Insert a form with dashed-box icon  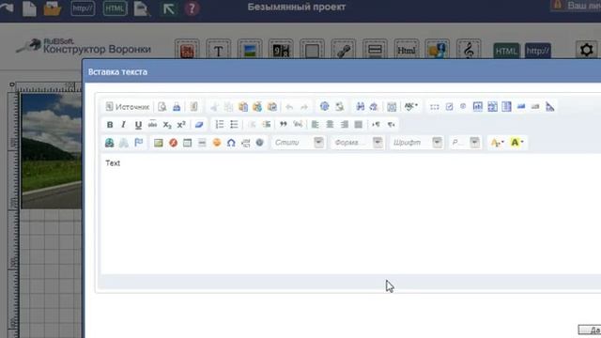click(x=434, y=107)
